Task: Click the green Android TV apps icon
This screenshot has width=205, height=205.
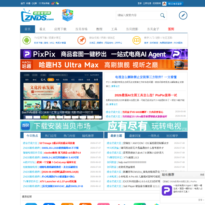Action: pos(27,40)
